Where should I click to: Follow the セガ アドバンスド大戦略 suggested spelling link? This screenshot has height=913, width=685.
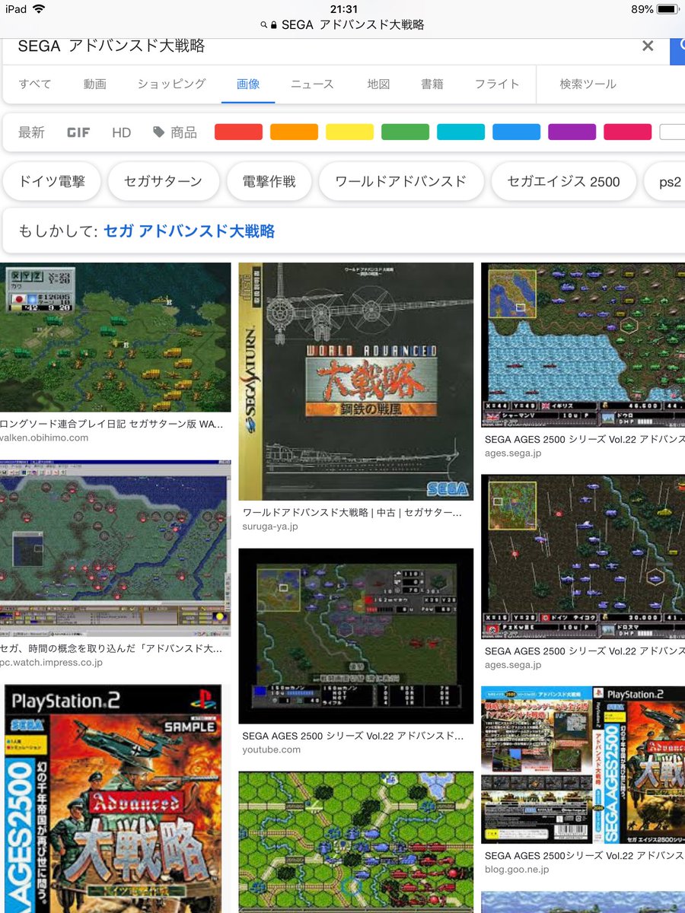(x=189, y=231)
